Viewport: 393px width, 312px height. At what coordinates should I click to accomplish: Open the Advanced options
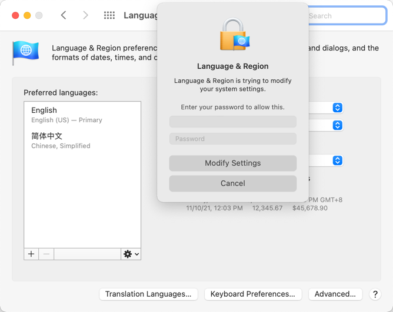[x=335, y=294]
